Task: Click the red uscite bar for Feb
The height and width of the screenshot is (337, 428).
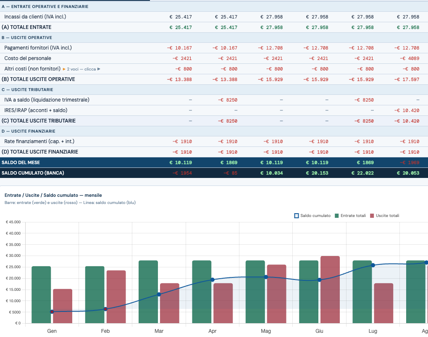Action: pyautogui.click(x=116, y=297)
